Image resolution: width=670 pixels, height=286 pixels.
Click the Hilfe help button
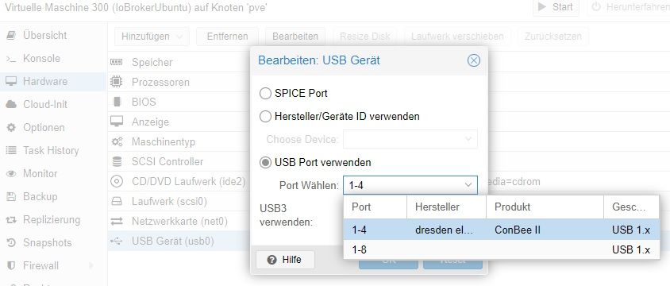[285, 260]
